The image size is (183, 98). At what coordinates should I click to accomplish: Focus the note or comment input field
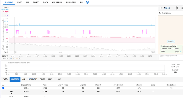coord(170,56)
